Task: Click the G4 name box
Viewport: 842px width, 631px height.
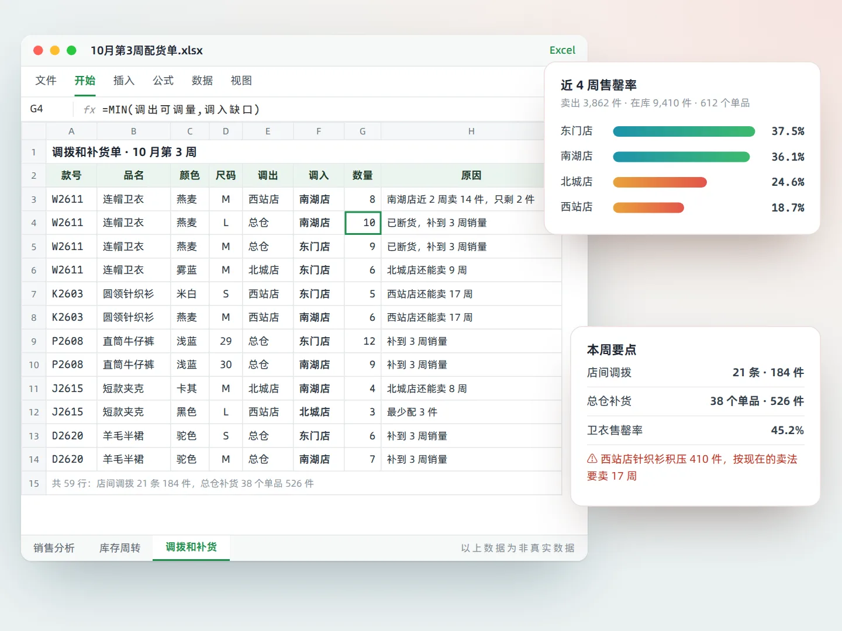Action: tap(47, 109)
